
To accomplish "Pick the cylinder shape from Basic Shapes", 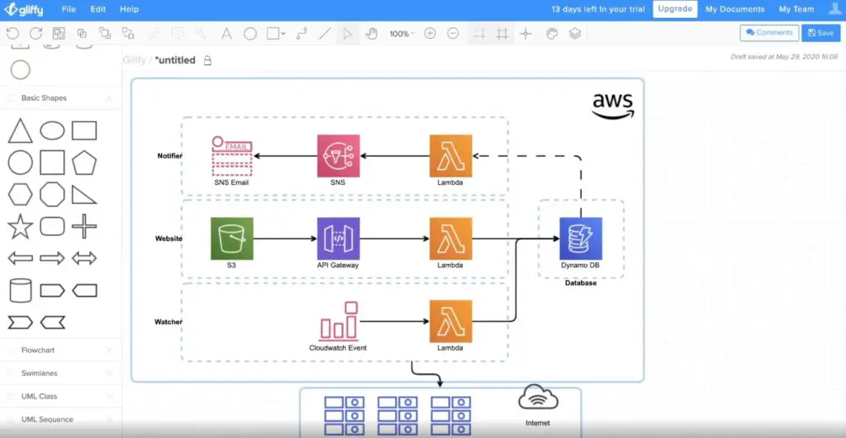I will 20,290.
